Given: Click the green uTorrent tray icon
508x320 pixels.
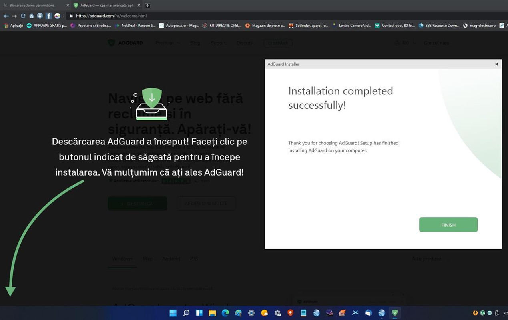Looking at the screenshot, I should point(482,313).
